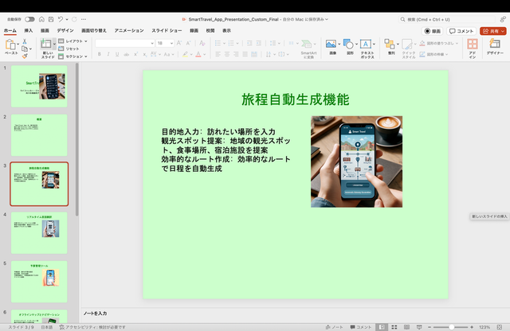The height and width of the screenshot is (331, 510).
Task: Toggle the ノート notes pane in status bar
Action: point(334,327)
